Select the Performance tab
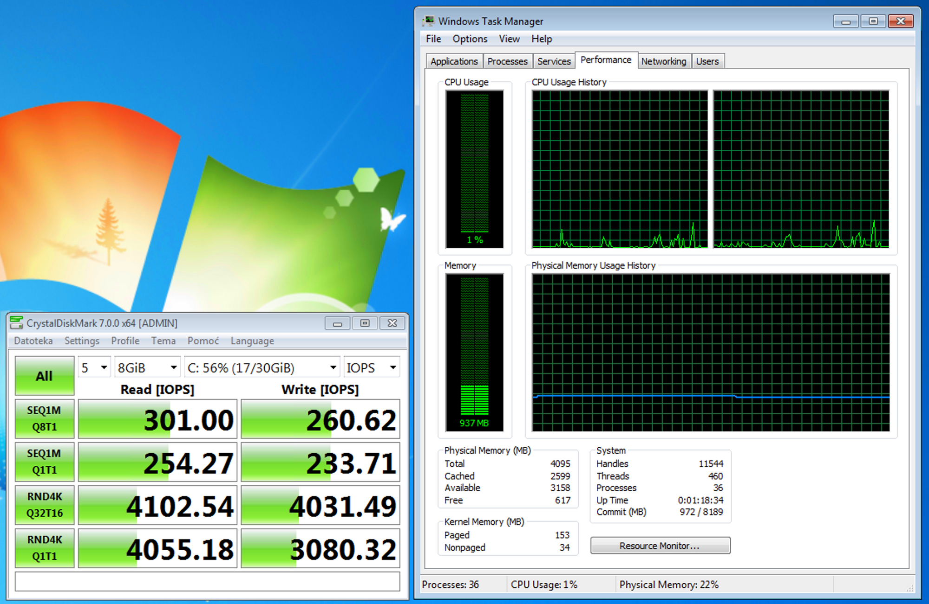This screenshot has width=929, height=604. click(x=606, y=60)
